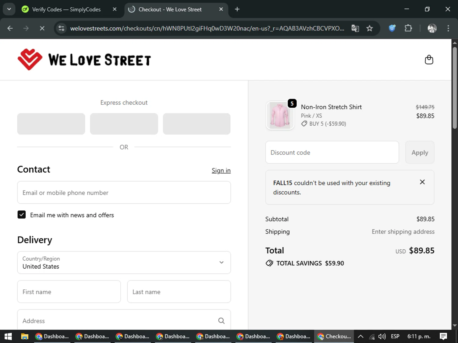Switch to the Verify Codes SimplyCodes tab

(x=67, y=9)
